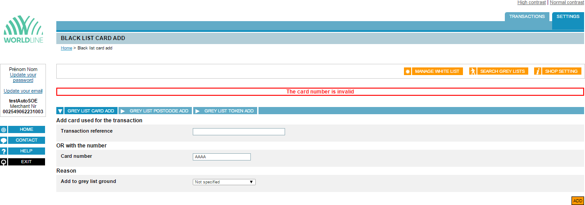Image resolution: width=585 pixels, height=205 pixels.
Task: Click 'Black list card add' breadcrumb text
Action: pos(95,48)
